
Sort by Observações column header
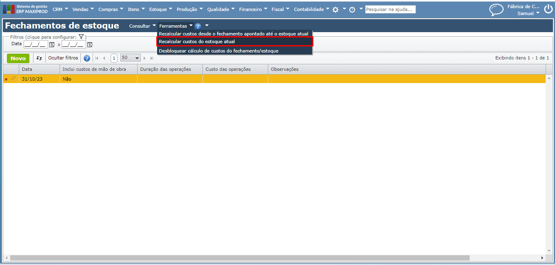406,69
